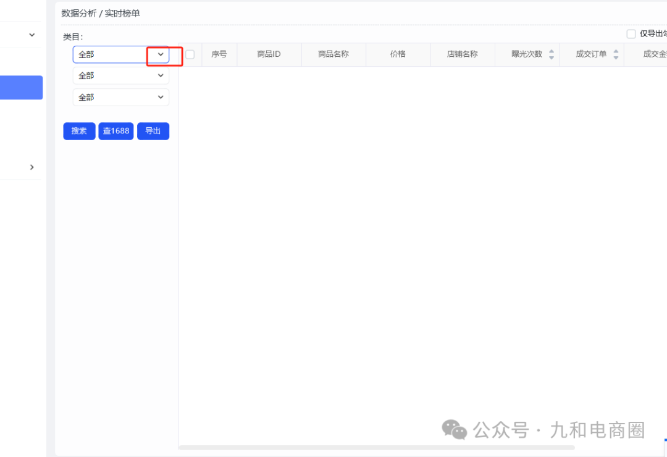Click the 查1688 button

click(x=115, y=131)
